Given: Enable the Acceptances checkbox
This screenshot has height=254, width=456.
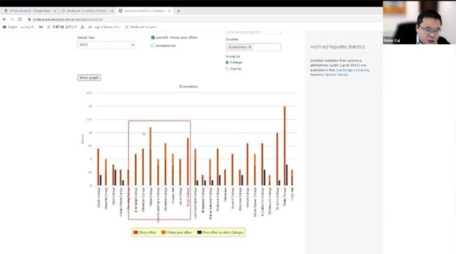Looking at the screenshot, I should point(153,46).
